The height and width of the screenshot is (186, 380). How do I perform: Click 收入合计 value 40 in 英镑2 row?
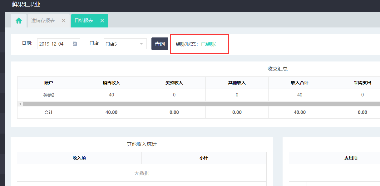click(x=300, y=95)
